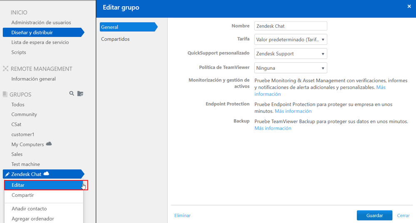Click the Grupos section icon

[x=5, y=94]
